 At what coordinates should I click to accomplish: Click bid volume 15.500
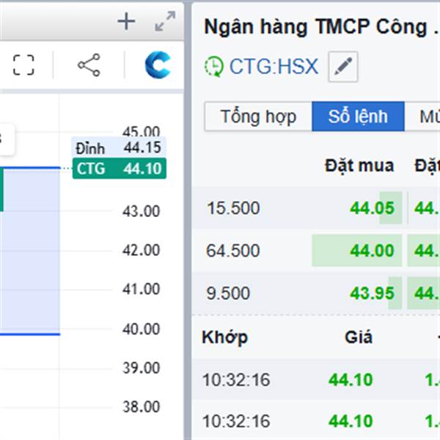coord(233,208)
